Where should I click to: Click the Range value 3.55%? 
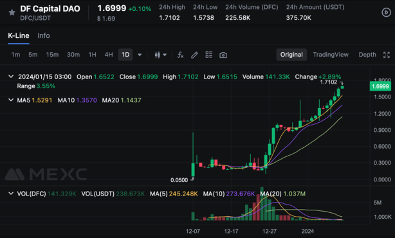click(46, 86)
